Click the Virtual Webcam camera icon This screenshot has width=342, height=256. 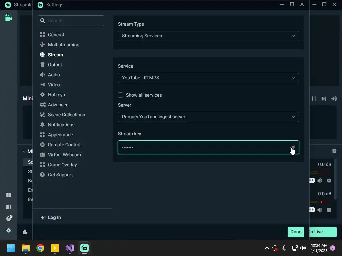point(42,155)
